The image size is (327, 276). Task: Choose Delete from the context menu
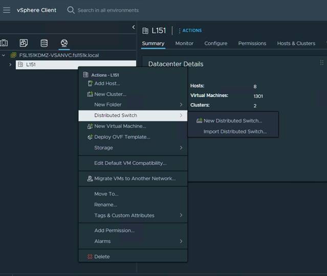133,257
